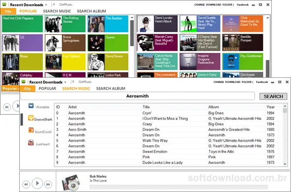The width and height of the screenshot is (291, 192).
Task: Select the Bruce Springsteen artist tile
Action: click(65, 43)
